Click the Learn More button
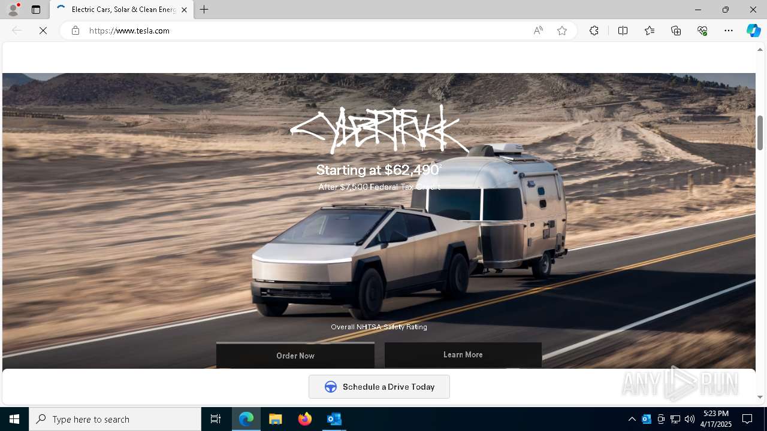 click(x=463, y=355)
